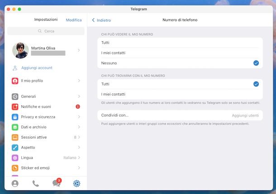276x194 pixels.
Task: Open the Condividi con... row
Action: pos(180,115)
